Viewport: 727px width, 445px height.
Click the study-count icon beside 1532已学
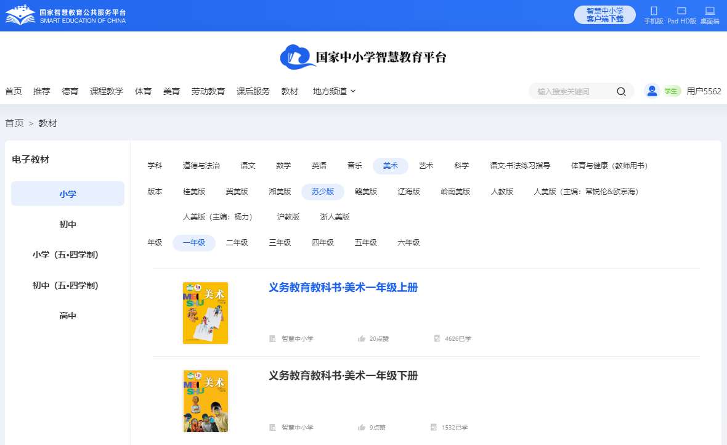pos(434,427)
